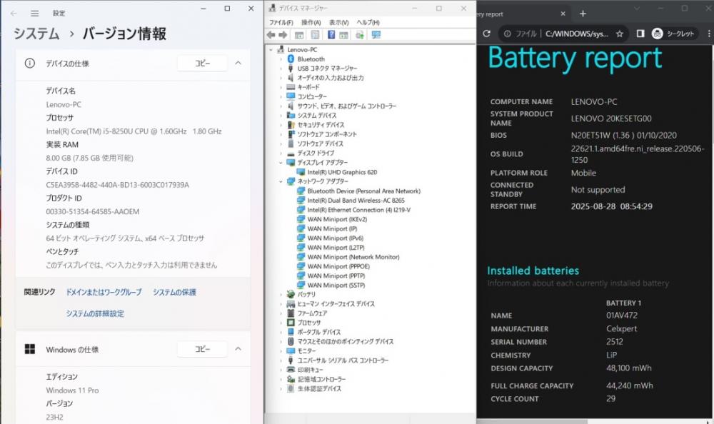This screenshot has width=714, height=424.
Task: Go back in Device Manager toolbar
Action: [271, 35]
